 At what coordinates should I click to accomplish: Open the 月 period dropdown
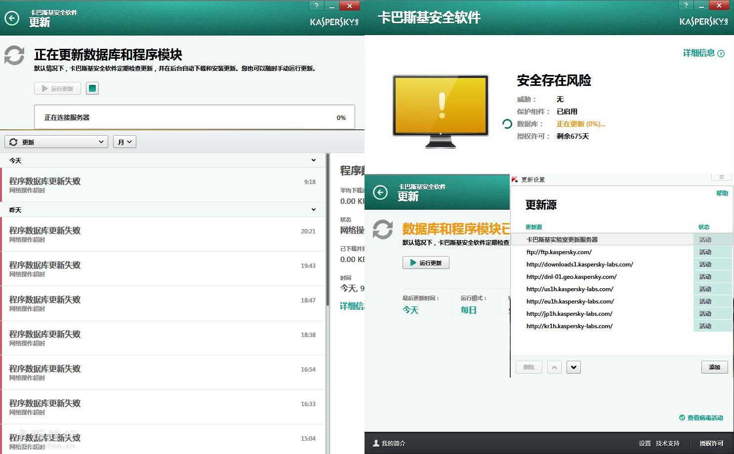pos(124,142)
